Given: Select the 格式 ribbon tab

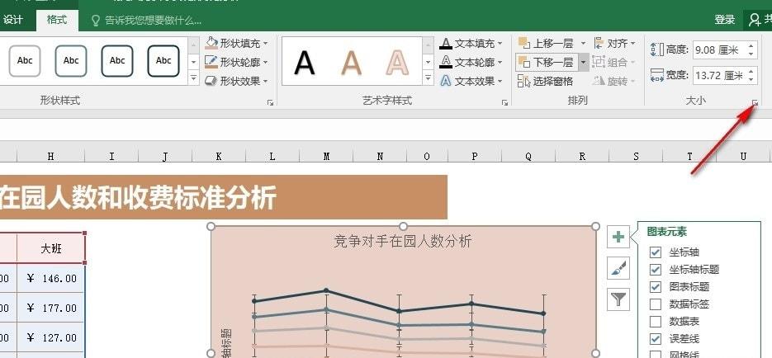Looking at the screenshot, I should pos(57,20).
